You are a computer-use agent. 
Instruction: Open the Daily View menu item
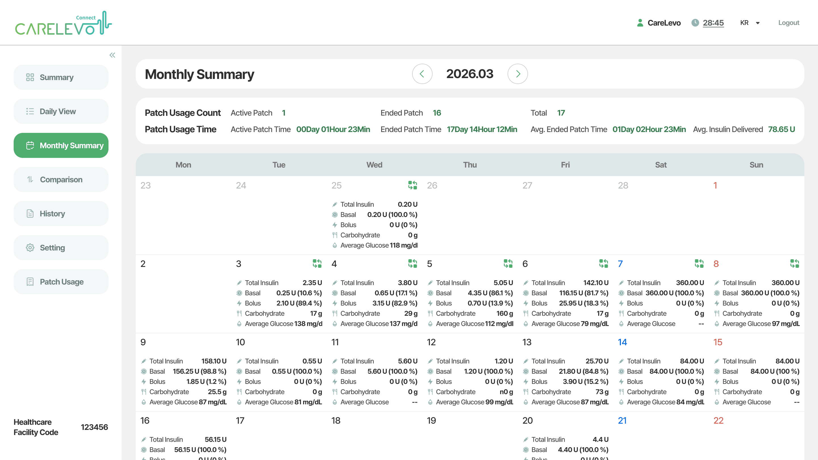(x=61, y=111)
